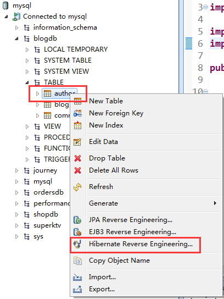Expand the LOCAL TEMPORARY node
This screenshot has width=224, height=299.
pos(27,50)
